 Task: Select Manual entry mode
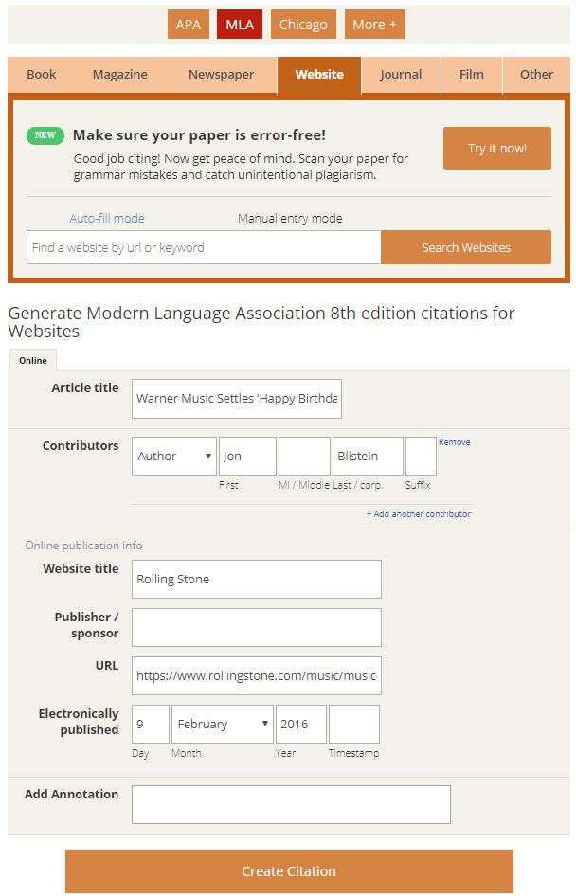[x=290, y=218]
